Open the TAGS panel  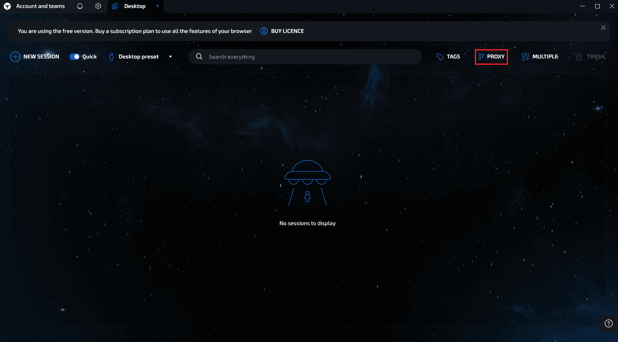[x=449, y=57]
